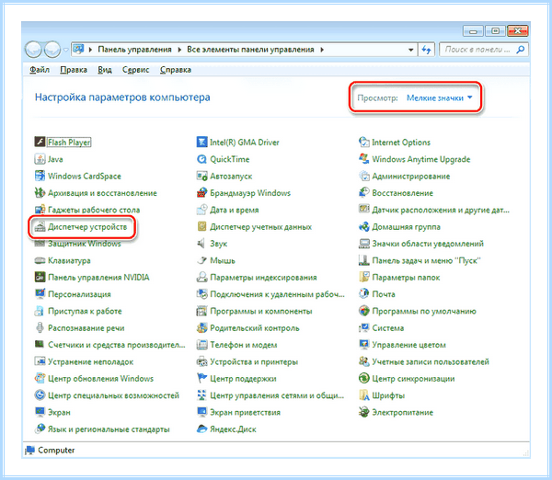Screen dimensions: 552x480
Task: Click the Устройства и принтеры icon
Action: pyautogui.click(x=201, y=361)
